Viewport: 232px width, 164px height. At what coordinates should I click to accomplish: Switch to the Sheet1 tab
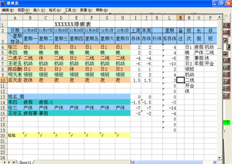(25, 162)
